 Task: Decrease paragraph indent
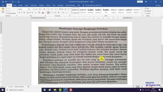(60, 9)
